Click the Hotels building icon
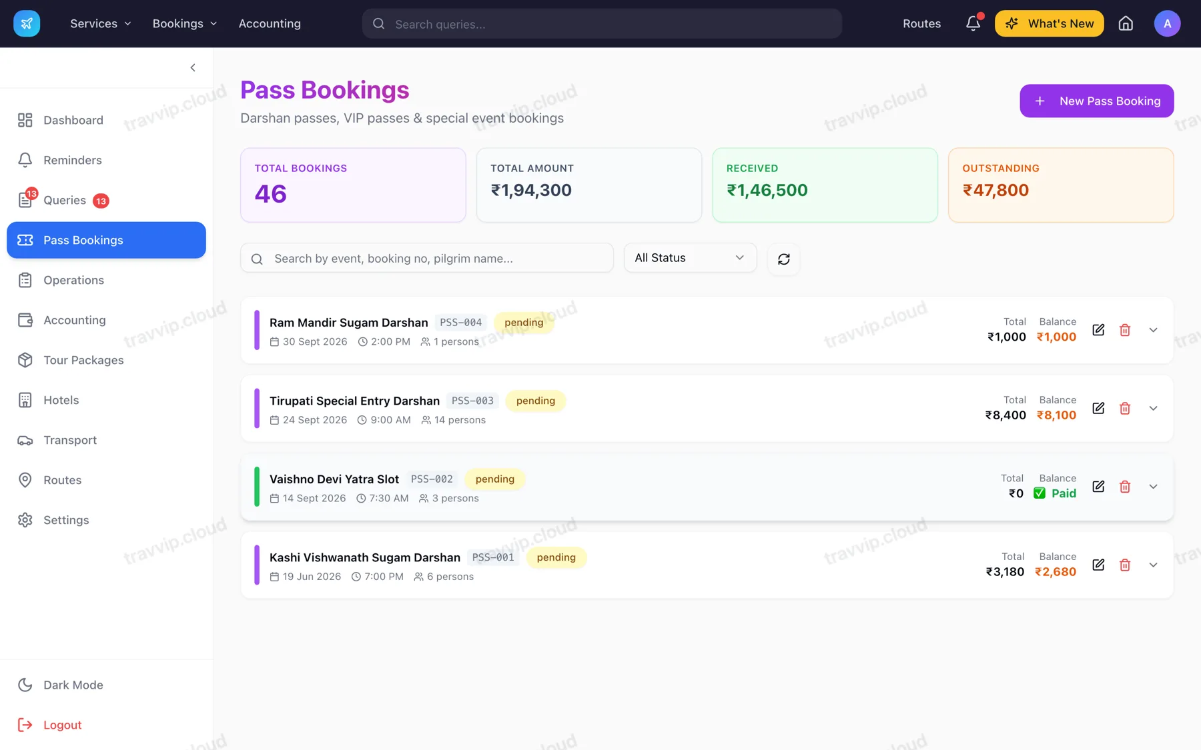Viewport: 1201px width, 750px height. coord(25,400)
